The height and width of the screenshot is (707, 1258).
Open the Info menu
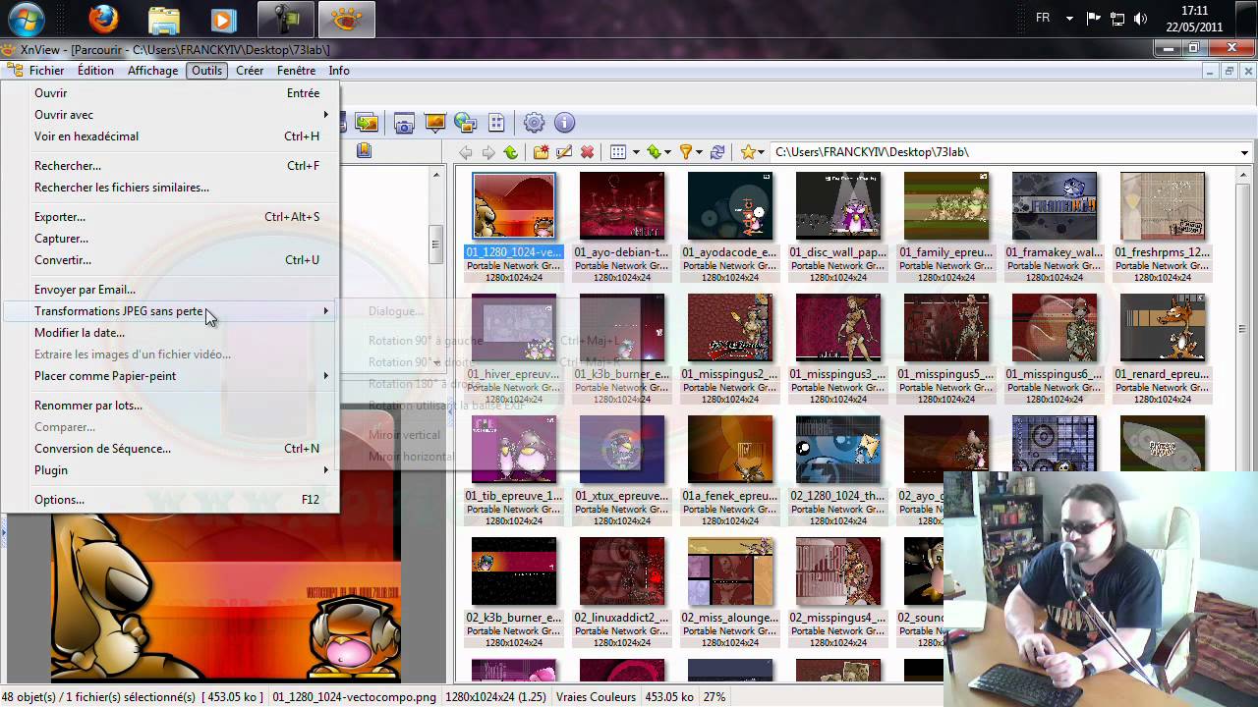tap(339, 71)
